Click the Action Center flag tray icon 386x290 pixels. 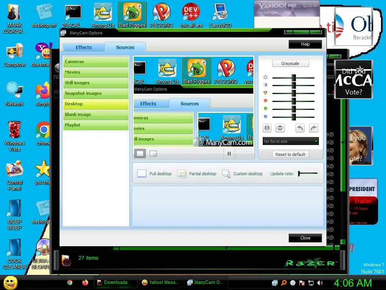(302, 283)
